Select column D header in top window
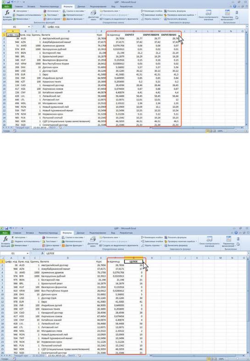This screenshot has height=361, width=250. (68, 31)
